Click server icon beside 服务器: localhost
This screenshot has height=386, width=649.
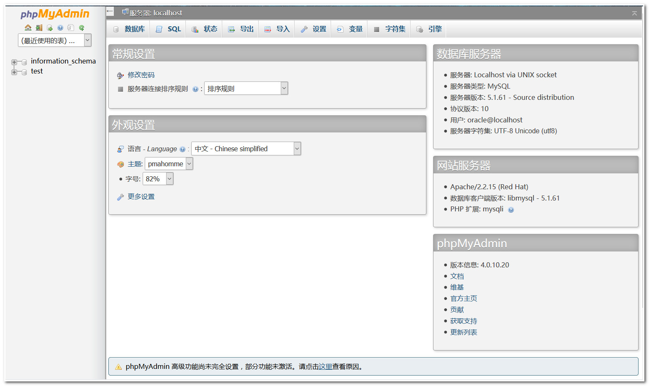pyautogui.click(x=125, y=12)
